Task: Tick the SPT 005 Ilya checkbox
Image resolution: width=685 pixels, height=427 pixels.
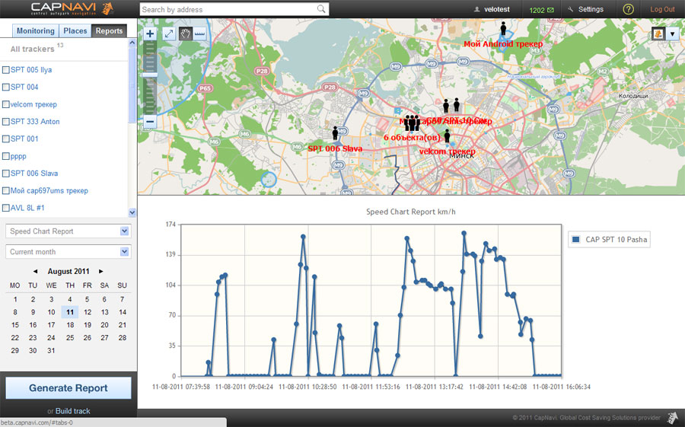Action: (x=5, y=70)
